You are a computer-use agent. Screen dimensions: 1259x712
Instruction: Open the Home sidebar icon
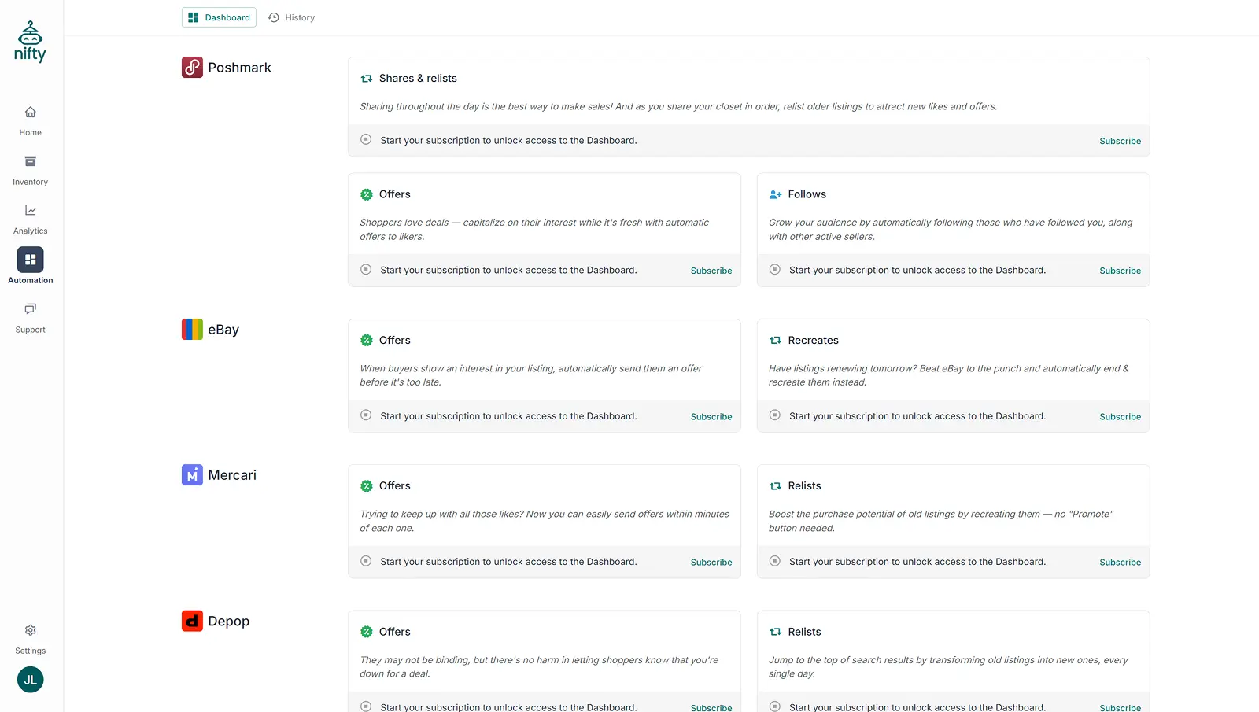click(x=31, y=112)
